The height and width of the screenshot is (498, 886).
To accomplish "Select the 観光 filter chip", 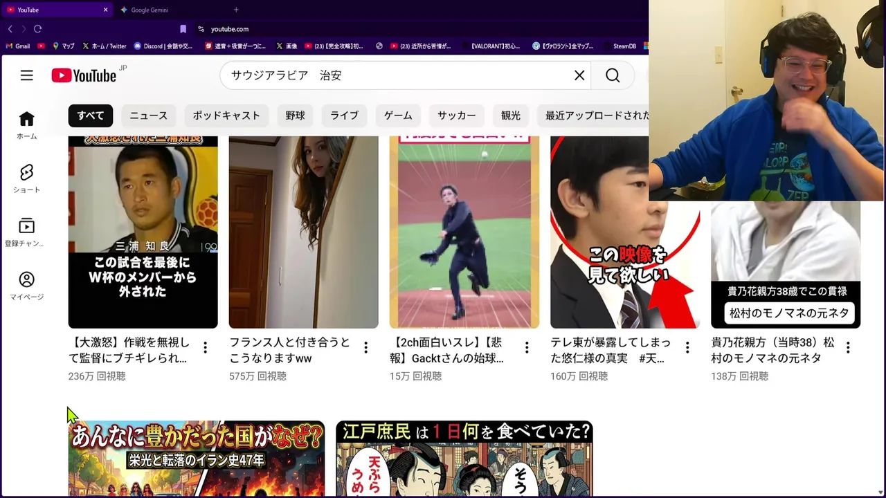I will (511, 116).
